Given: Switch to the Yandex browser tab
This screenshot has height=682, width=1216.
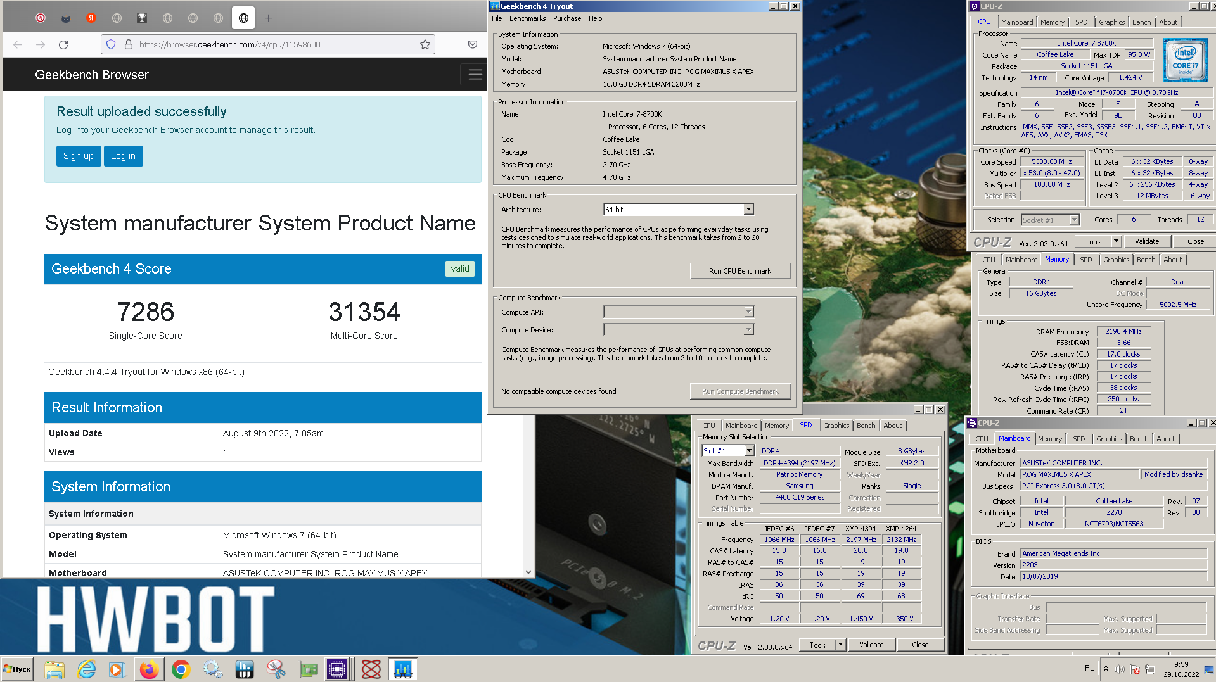Looking at the screenshot, I should pyautogui.click(x=91, y=18).
